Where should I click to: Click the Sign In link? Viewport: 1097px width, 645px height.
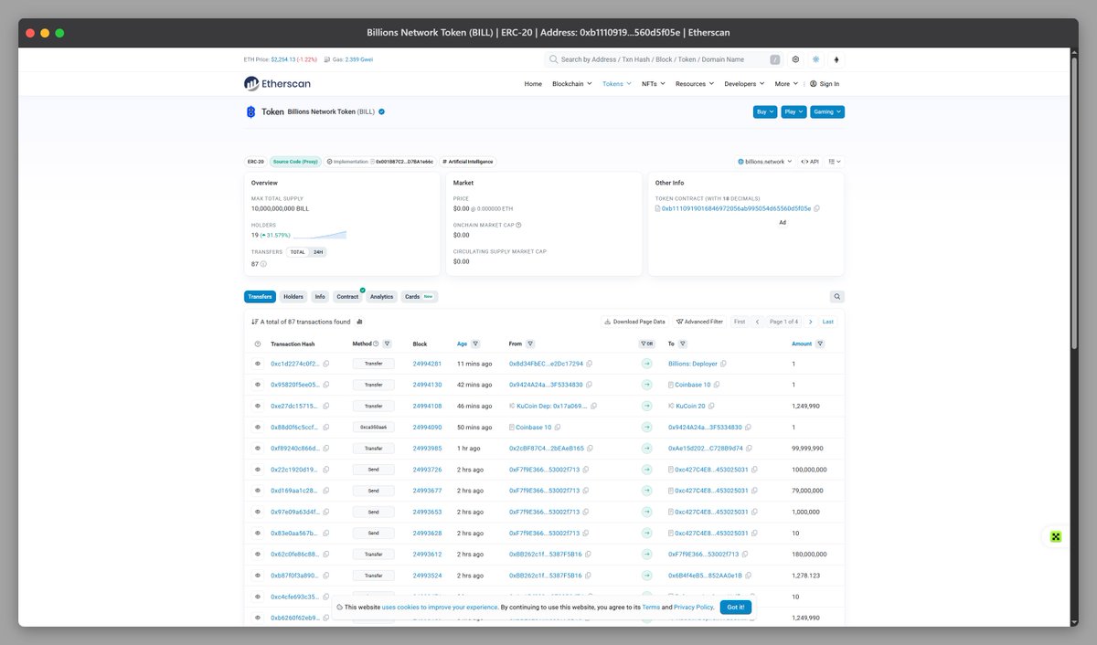[x=825, y=84]
